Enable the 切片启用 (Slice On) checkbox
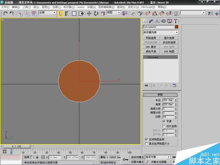 pyautogui.click(x=164, y=126)
